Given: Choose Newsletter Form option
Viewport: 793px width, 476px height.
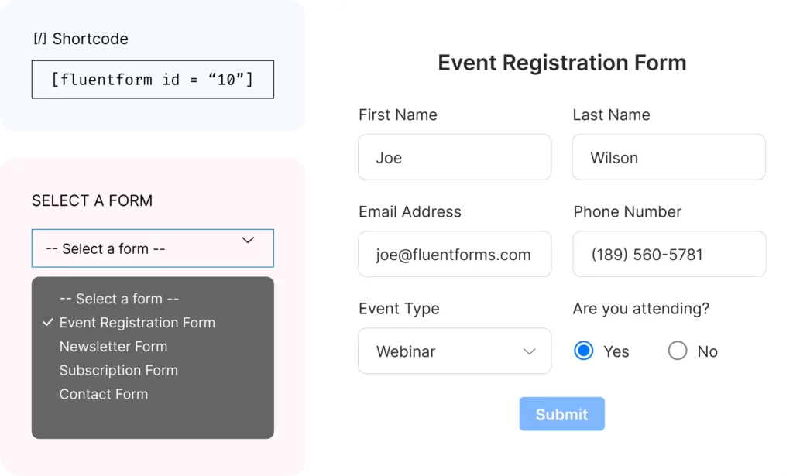Looking at the screenshot, I should (x=113, y=346).
